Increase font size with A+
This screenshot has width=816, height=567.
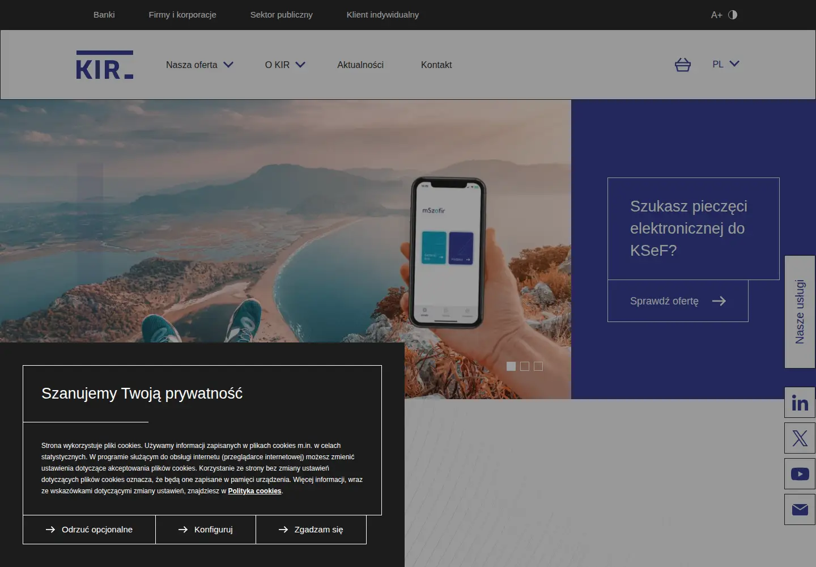716,15
